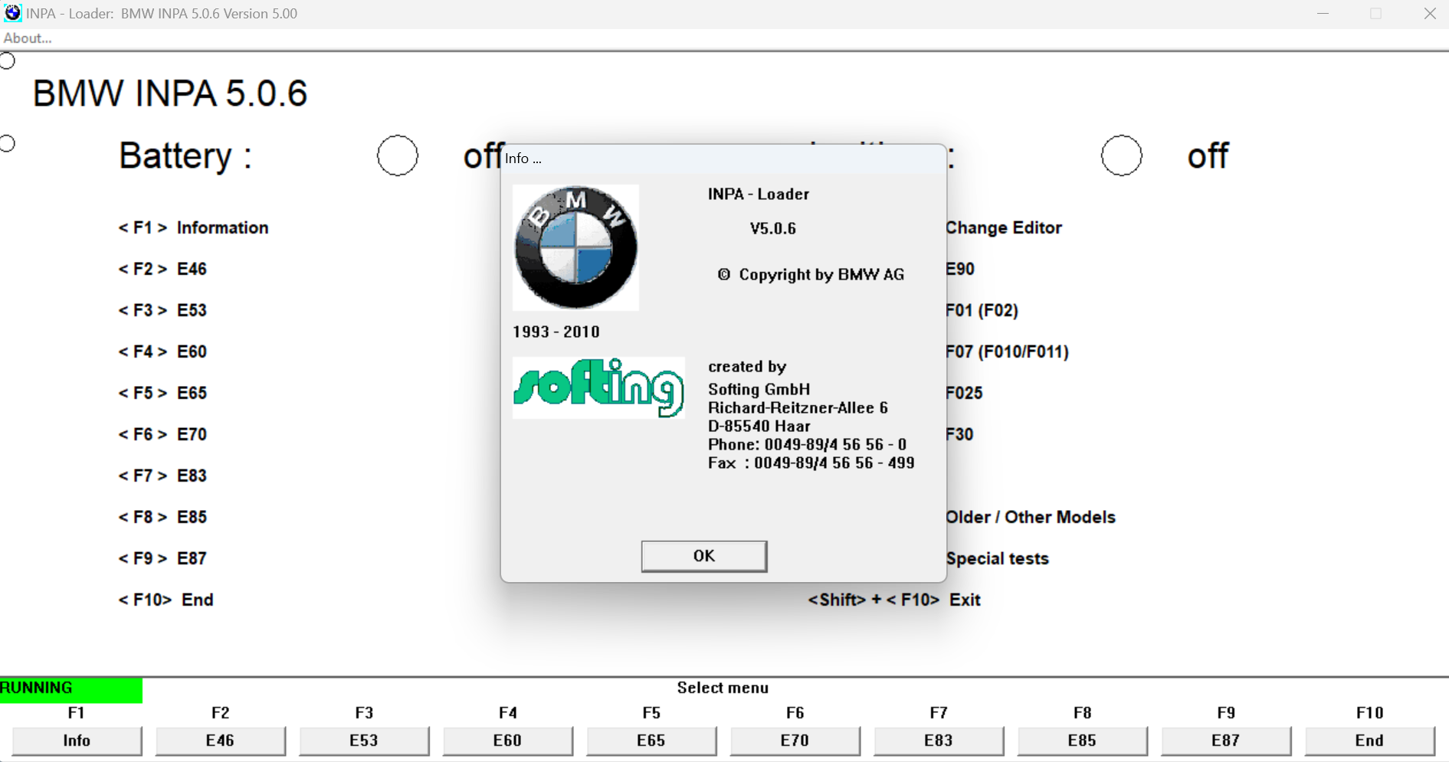The image size is (1449, 762).
Task: Click the Battery status indicator circle
Action: pyautogui.click(x=398, y=155)
